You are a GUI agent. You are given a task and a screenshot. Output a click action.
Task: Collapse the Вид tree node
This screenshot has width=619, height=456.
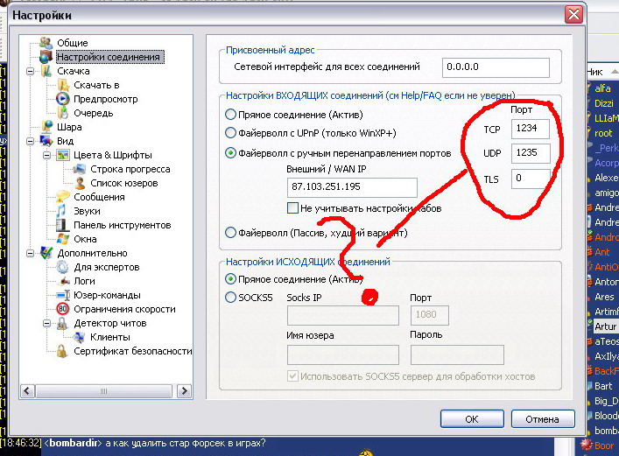(30, 141)
